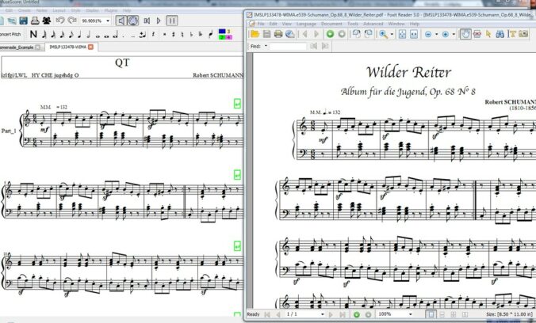The width and height of the screenshot is (536, 323).
Task: Rewind playback to start in MuseScore
Action: tap(147, 21)
